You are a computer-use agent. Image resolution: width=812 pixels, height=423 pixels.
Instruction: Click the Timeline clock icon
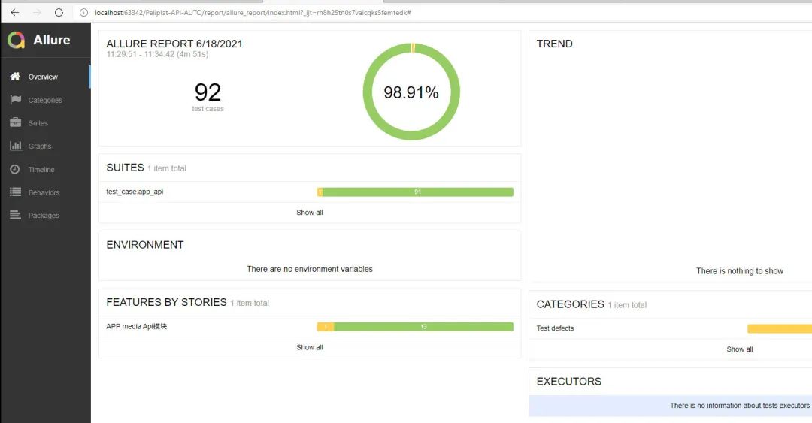(x=15, y=169)
